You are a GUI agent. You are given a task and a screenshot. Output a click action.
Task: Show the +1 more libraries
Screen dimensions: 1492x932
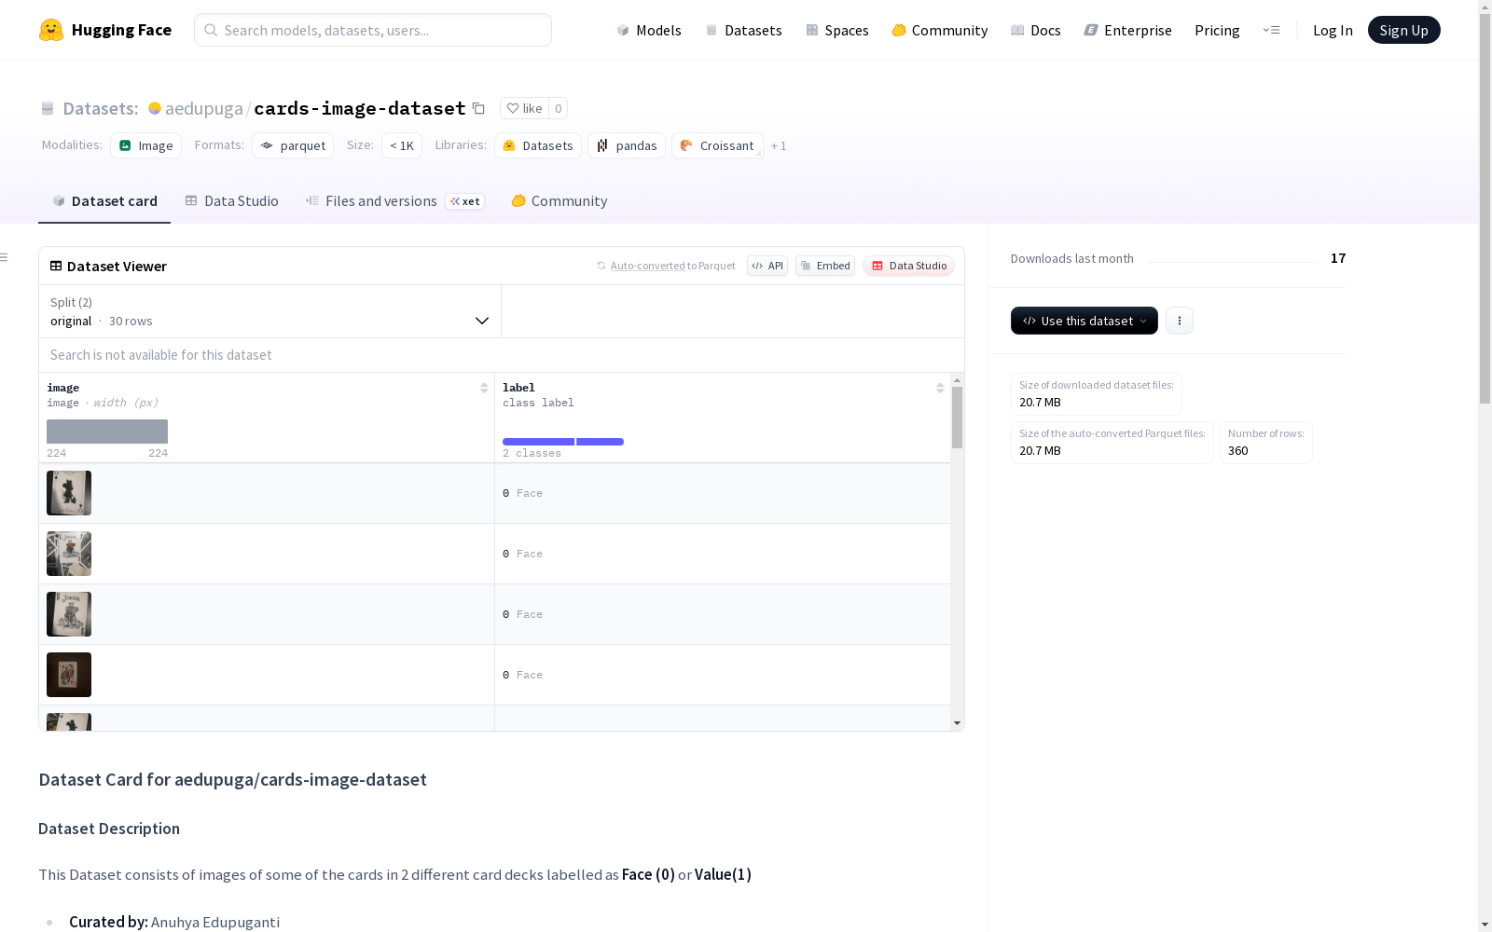(779, 145)
